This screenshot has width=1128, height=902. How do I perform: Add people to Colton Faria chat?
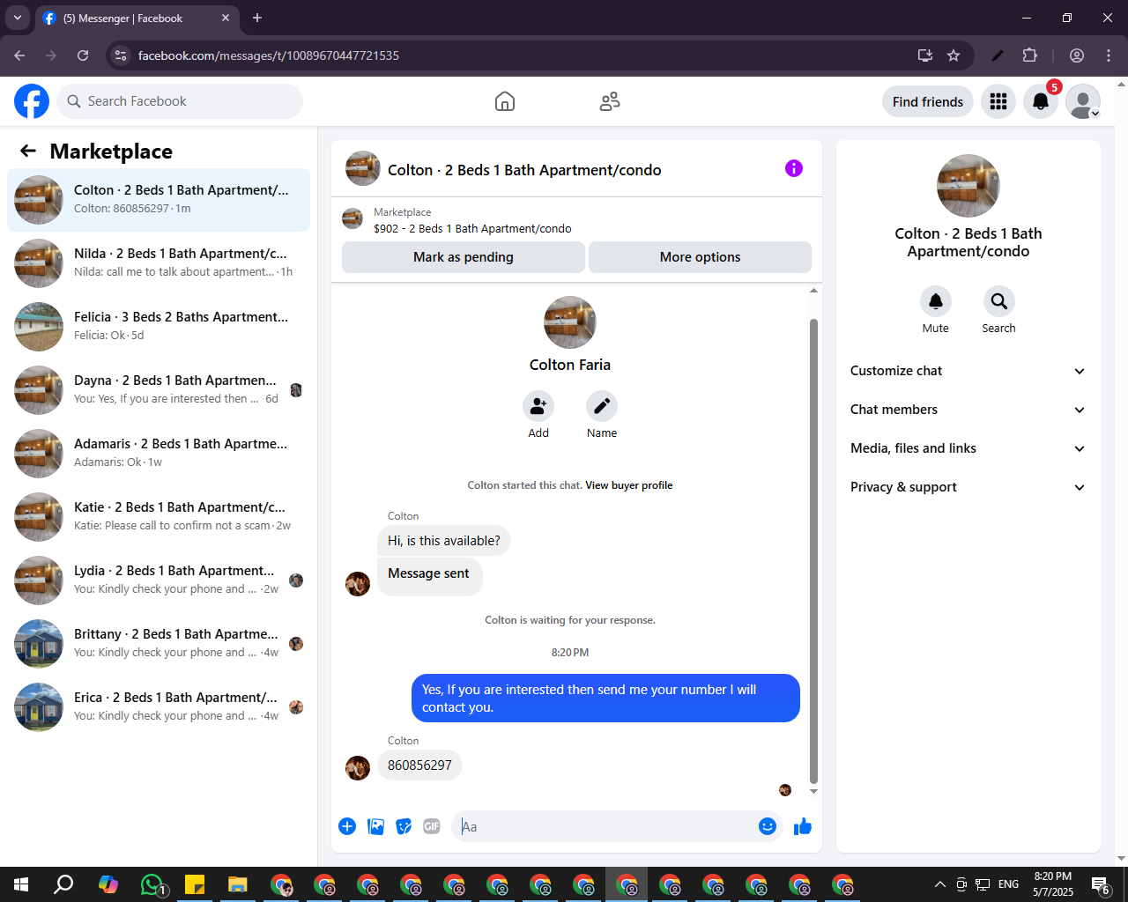(x=538, y=406)
